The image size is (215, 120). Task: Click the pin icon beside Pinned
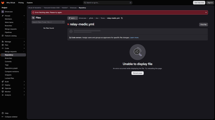(3, 16)
